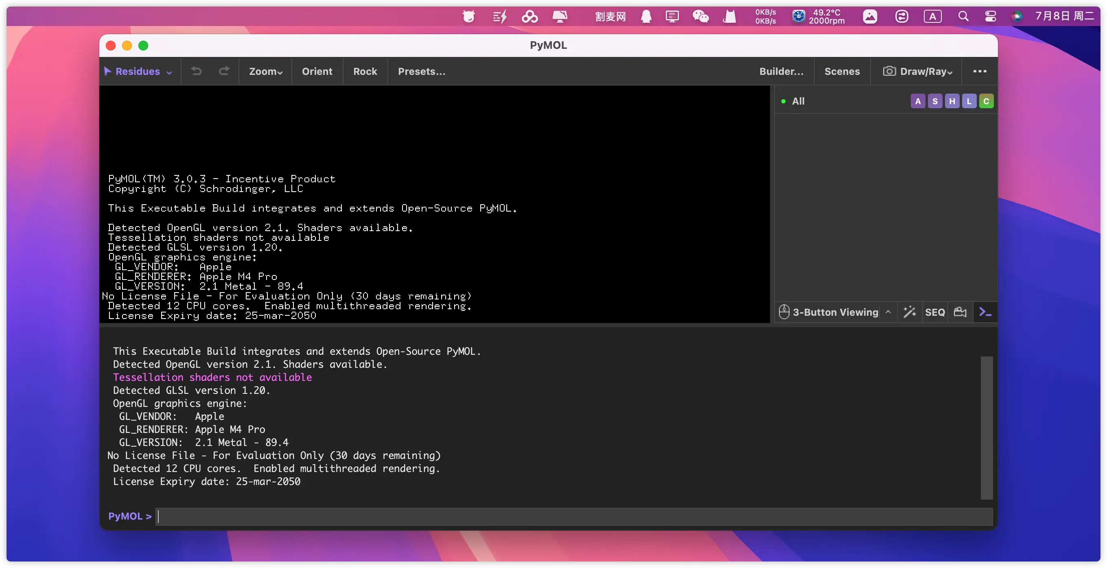This screenshot has height=568, width=1107.
Task: Open the Zoom dropdown menu
Action: pyautogui.click(x=266, y=71)
